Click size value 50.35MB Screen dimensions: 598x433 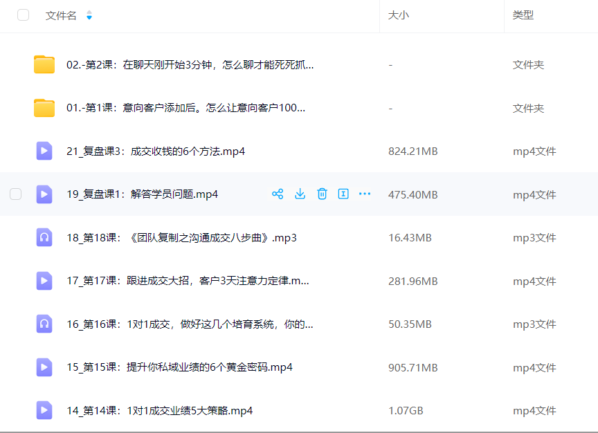pyautogui.click(x=410, y=324)
